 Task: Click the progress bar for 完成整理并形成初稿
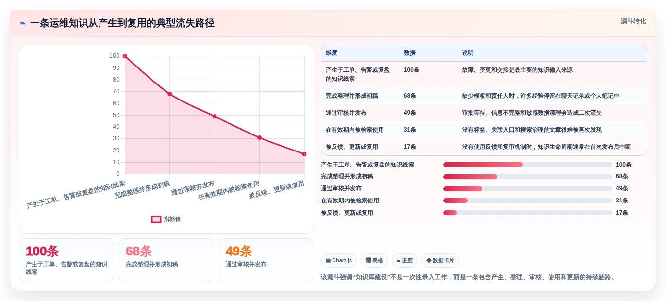(x=528, y=177)
